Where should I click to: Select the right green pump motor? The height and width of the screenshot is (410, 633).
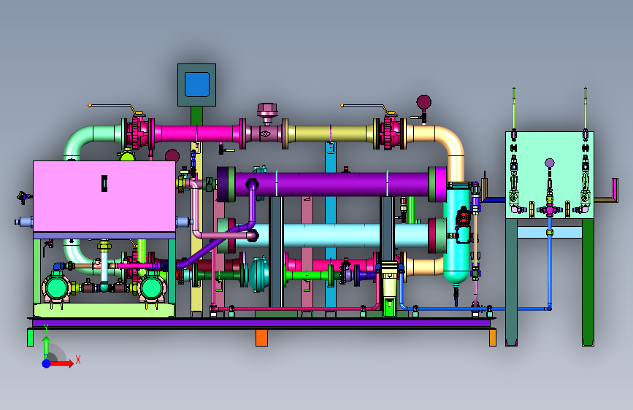(152, 288)
